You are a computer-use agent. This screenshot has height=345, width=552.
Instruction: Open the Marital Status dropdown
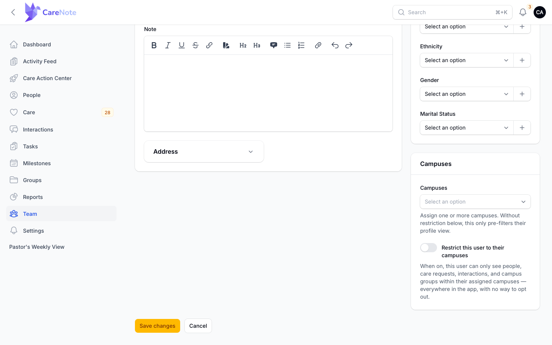pyautogui.click(x=467, y=128)
